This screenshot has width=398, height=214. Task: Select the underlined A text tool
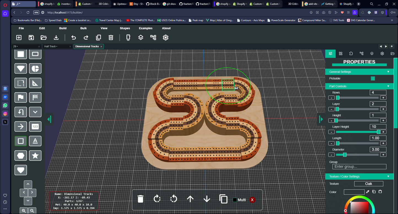click(35, 141)
